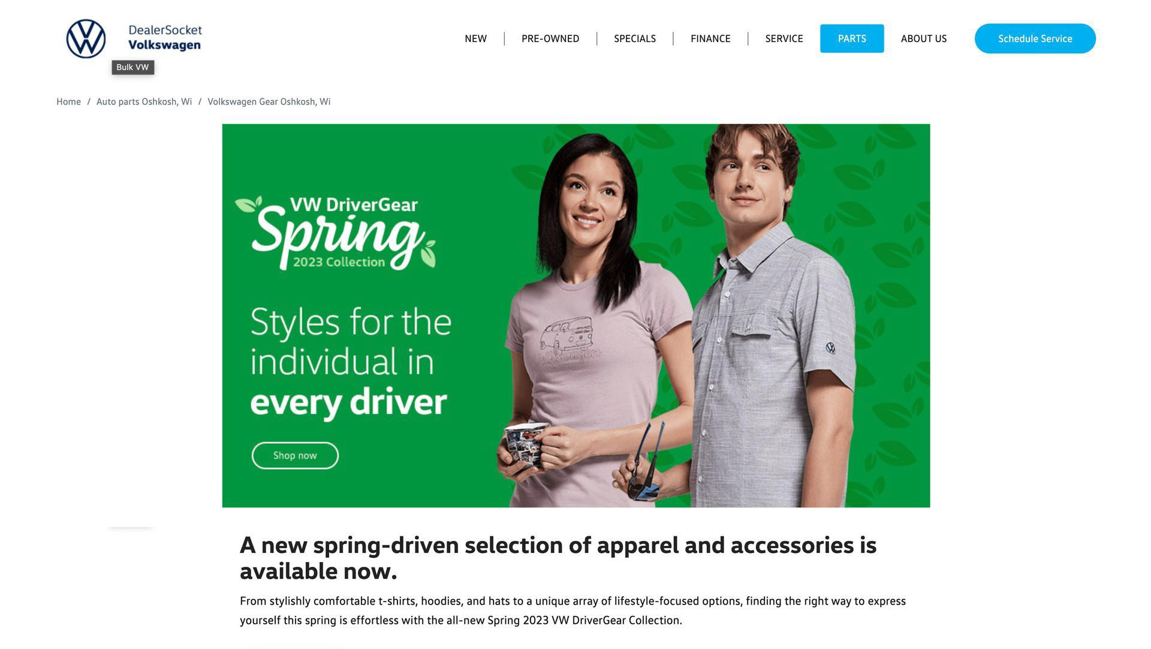
Task: Click the VW logo on the gray shirt sleeve
Action: pyautogui.click(x=830, y=348)
